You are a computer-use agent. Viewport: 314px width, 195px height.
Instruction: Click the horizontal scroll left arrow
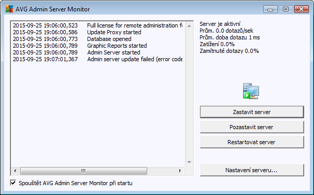tap(15, 171)
